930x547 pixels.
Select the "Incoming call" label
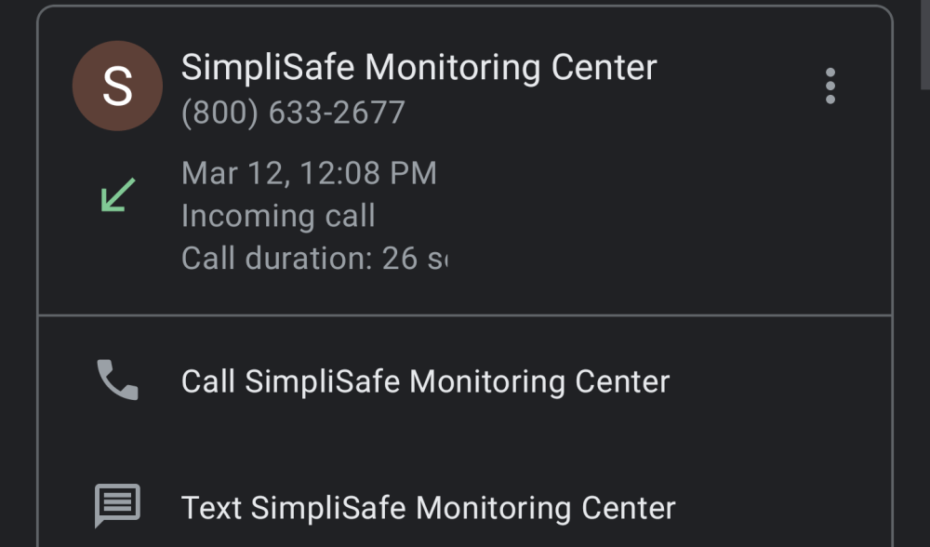[278, 216]
